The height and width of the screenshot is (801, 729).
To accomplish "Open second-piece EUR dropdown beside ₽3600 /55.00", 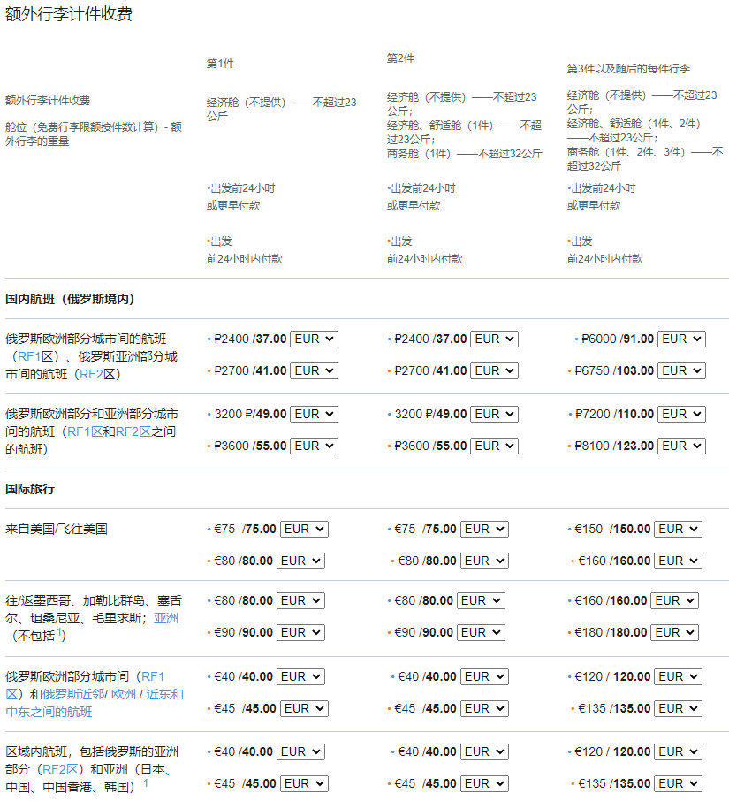I will pyautogui.click(x=494, y=446).
